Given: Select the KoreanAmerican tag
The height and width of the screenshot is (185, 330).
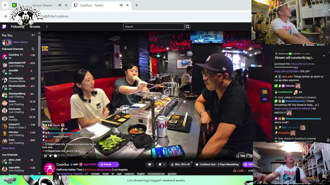Looking at the screenshot, I should point(156,174).
